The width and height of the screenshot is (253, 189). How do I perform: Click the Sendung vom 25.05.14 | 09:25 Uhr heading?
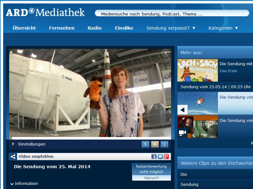pos(216,87)
